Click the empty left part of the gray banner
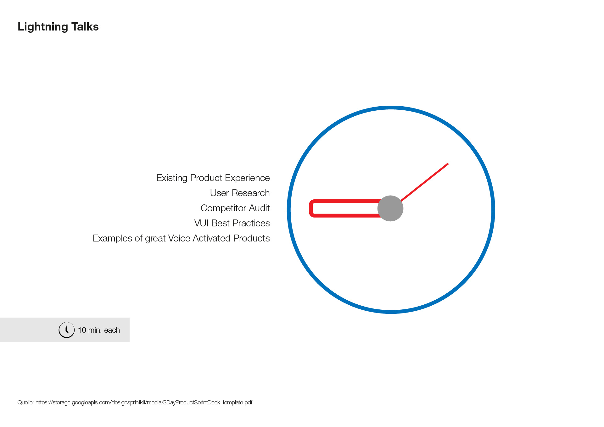Image resolution: width=604 pixels, height=427 pixels. (x=25, y=330)
